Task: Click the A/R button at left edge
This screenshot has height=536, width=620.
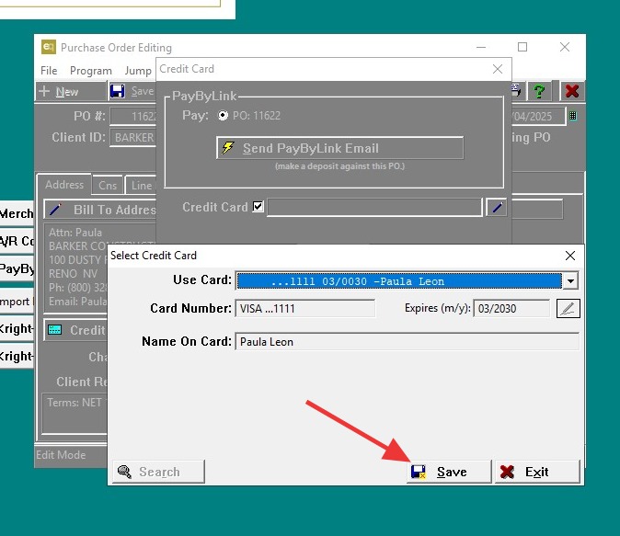Action: 17,241
